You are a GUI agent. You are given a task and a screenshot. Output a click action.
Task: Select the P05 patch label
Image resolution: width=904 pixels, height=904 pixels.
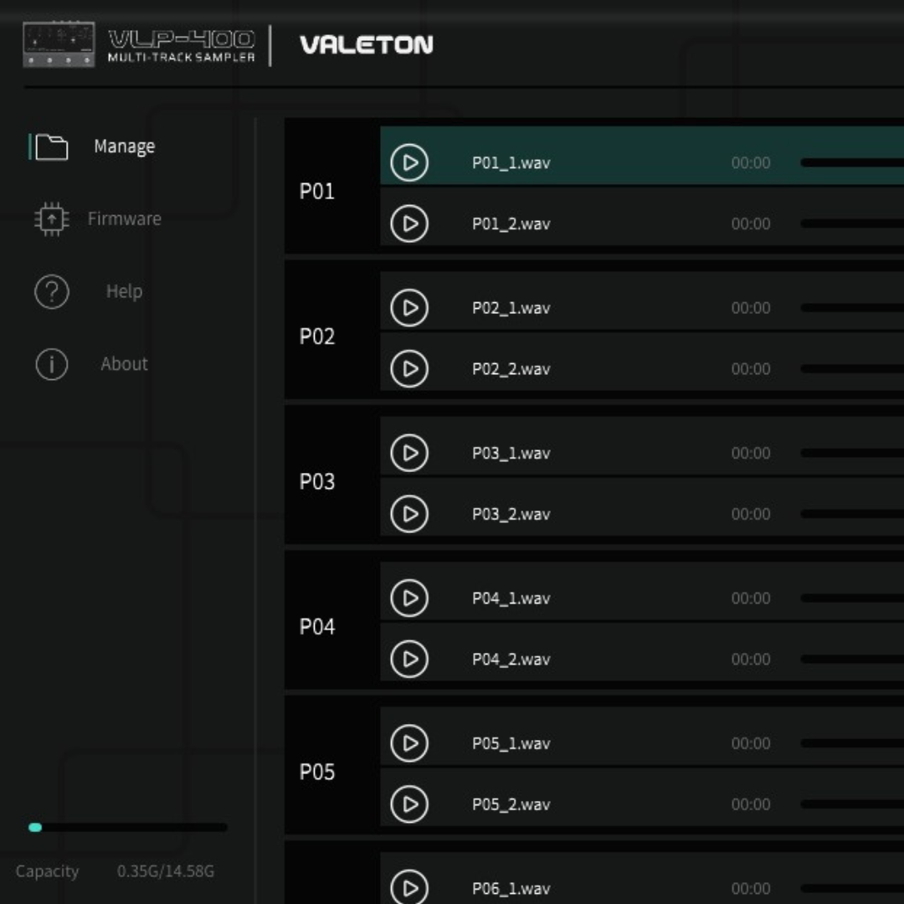pos(317,772)
